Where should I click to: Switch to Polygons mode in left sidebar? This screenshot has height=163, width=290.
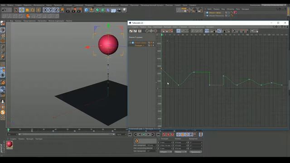click(3, 58)
